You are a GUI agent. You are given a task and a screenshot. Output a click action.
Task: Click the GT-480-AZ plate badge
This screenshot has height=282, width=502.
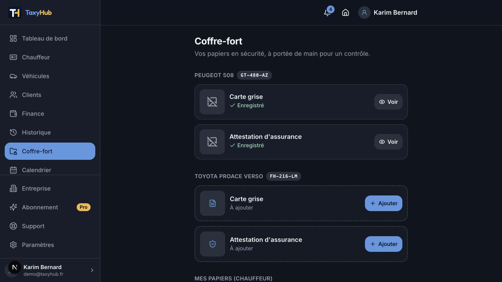pos(254,75)
